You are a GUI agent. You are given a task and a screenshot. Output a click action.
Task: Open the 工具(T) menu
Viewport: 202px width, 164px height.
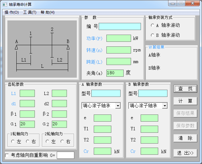pos(30,12)
